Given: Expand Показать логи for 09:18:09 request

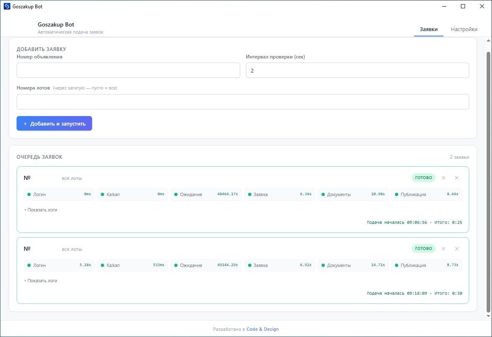Looking at the screenshot, I should tap(41, 281).
